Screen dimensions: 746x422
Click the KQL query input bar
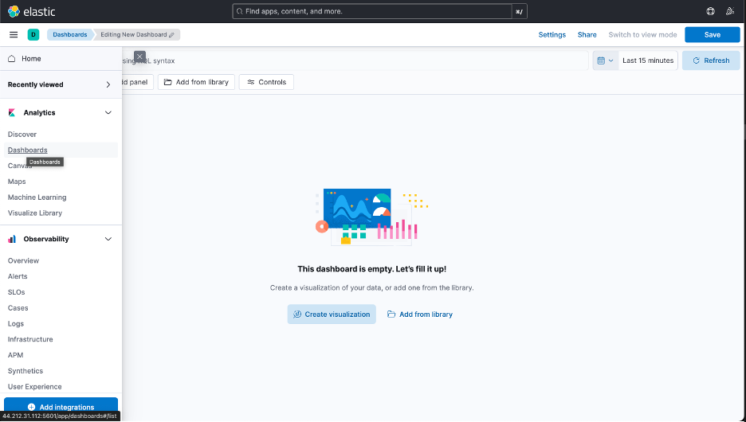(355, 61)
